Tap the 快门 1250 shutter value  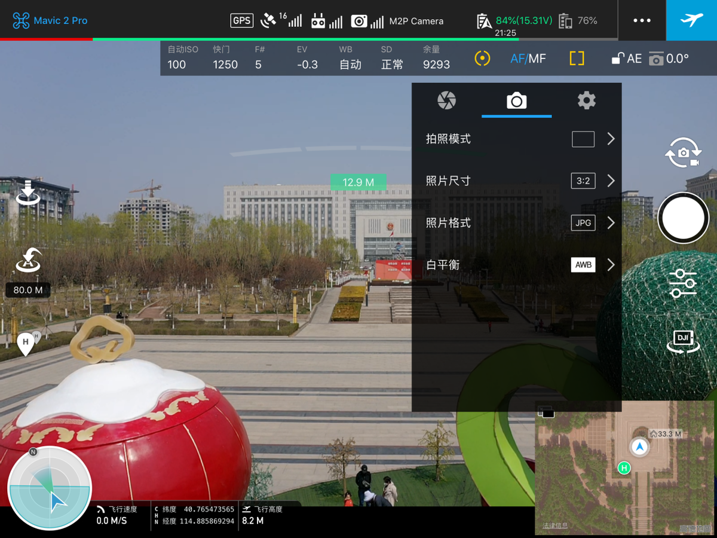[x=225, y=58]
